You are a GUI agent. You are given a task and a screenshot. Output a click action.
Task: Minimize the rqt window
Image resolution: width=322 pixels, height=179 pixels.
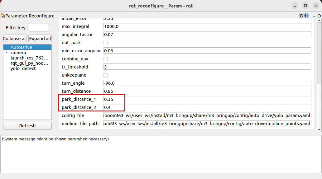[295, 6]
